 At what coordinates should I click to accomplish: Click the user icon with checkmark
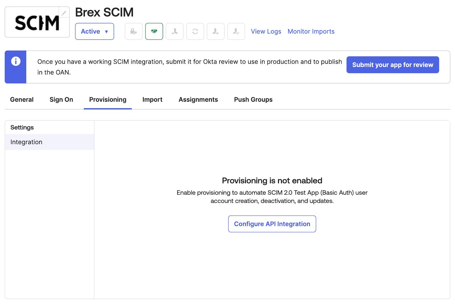coord(236,32)
